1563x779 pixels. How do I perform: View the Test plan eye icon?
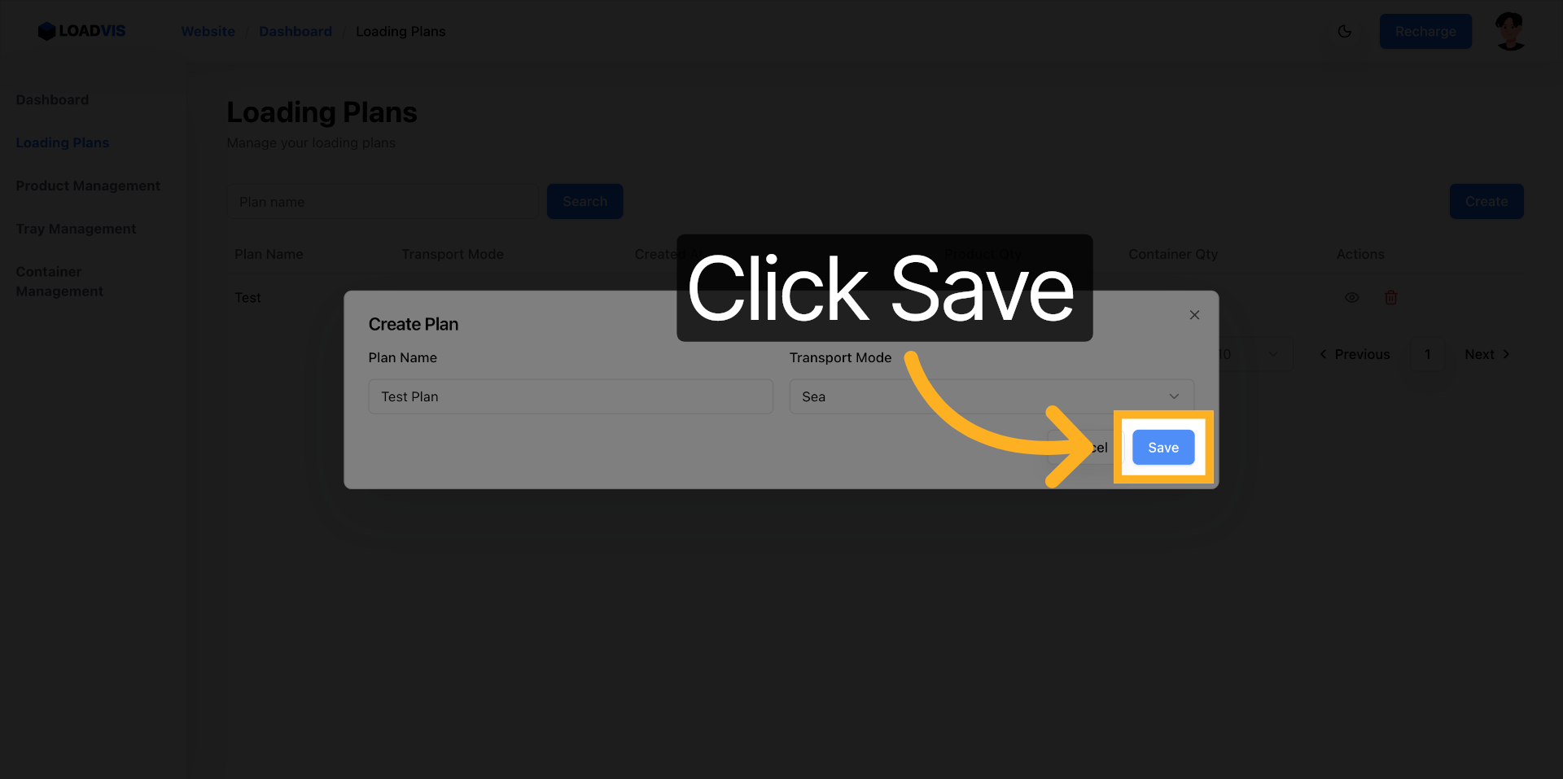click(1351, 298)
